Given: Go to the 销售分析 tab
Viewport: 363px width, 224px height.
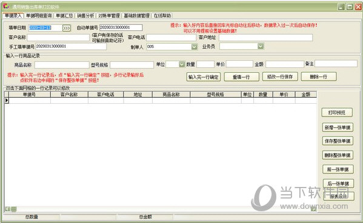Looking at the screenshot, I should (85, 16).
